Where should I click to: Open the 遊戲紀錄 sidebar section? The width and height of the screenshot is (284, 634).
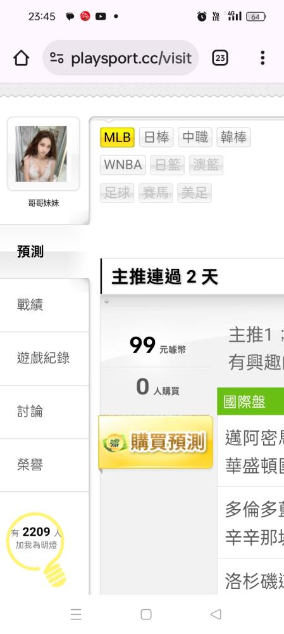[x=44, y=358]
